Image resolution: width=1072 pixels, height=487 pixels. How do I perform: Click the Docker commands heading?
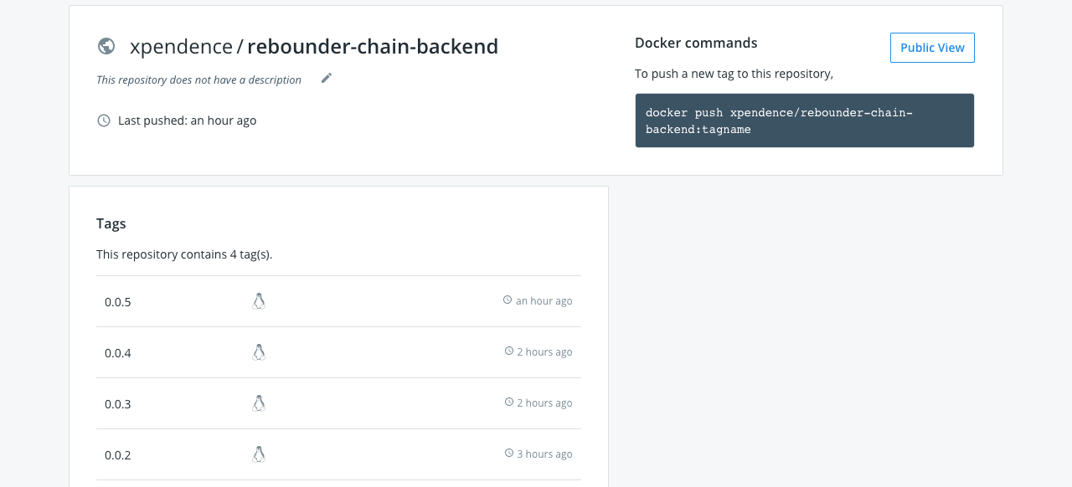point(696,43)
